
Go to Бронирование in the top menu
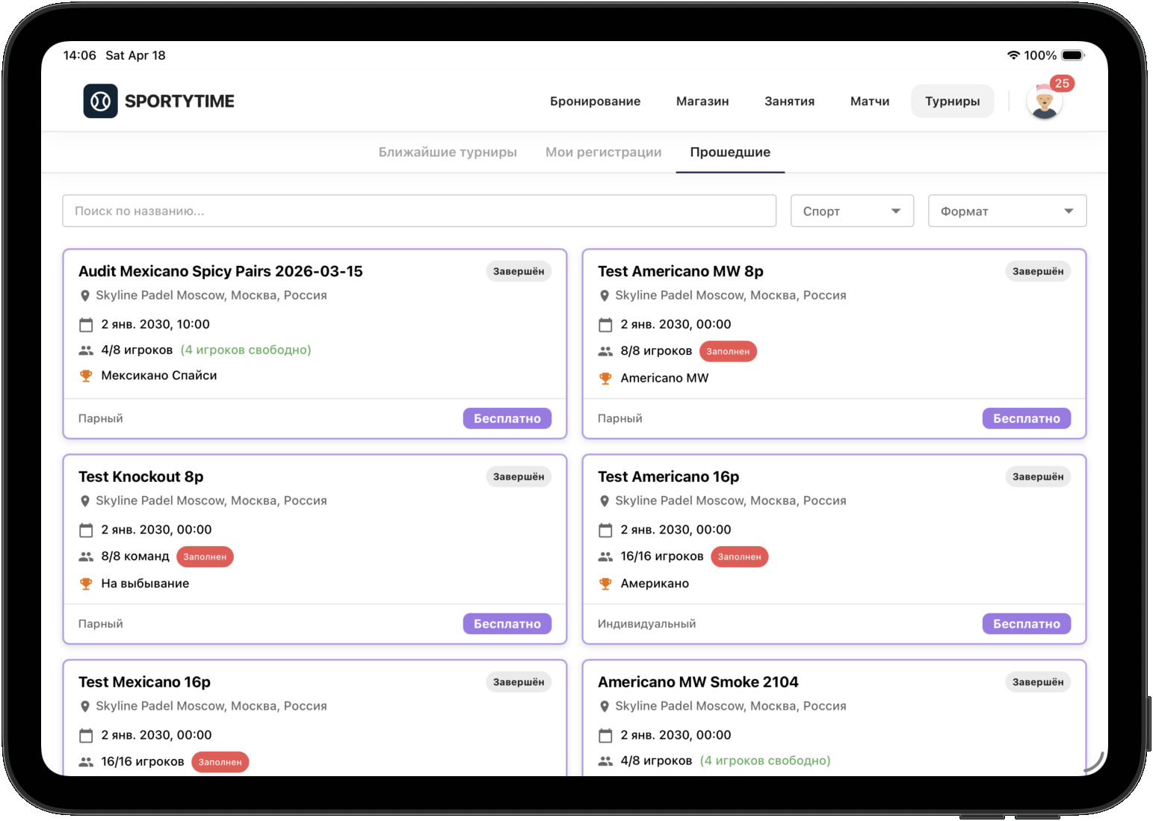click(x=595, y=102)
